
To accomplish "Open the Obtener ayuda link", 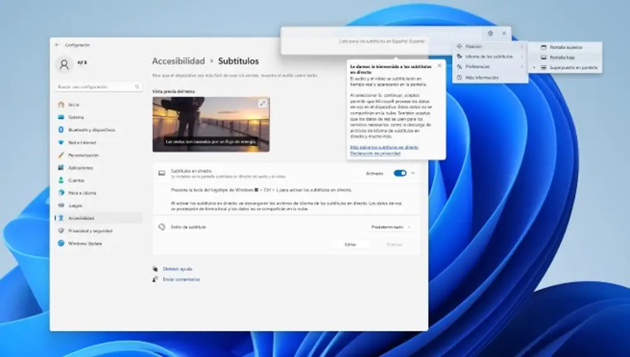I will pyautogui.click(x=178, y=269).
